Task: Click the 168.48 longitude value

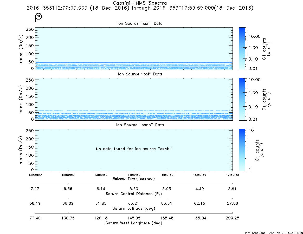Action: point(166,218)
